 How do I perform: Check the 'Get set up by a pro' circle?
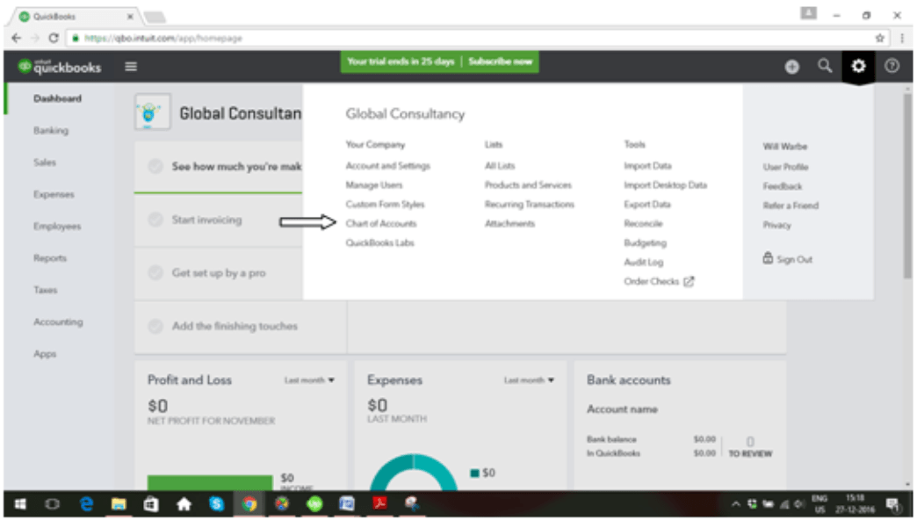tap(155, 273)
